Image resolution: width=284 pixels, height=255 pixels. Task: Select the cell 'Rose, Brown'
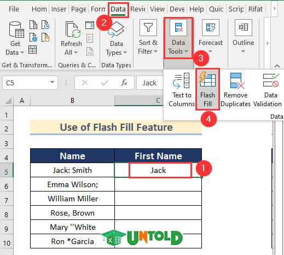click(x=72, y=213)
